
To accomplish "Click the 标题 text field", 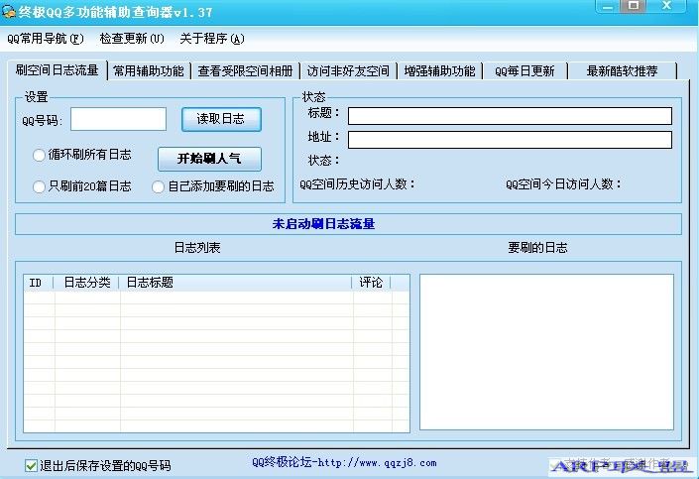I will (510, 116).
